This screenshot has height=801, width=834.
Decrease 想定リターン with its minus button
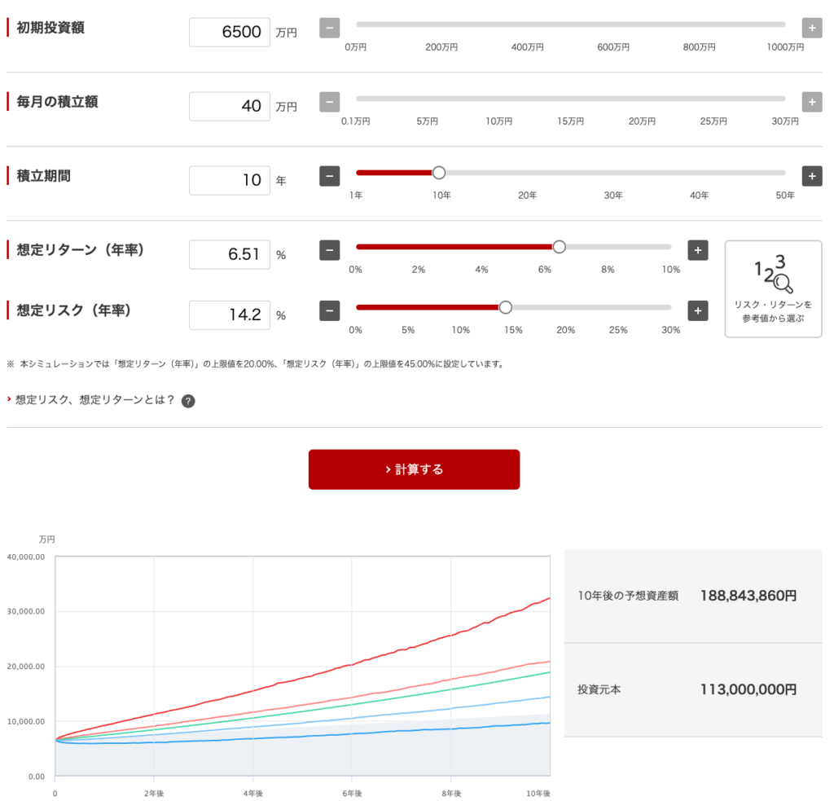[x=329, y=250]
